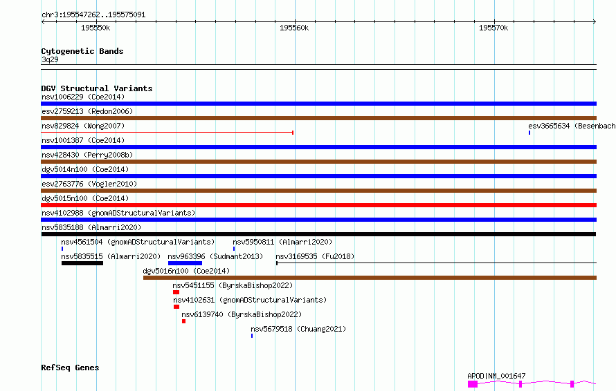Click the 195570k ruler tick label
Screen dimensions: 616x391
493,28
